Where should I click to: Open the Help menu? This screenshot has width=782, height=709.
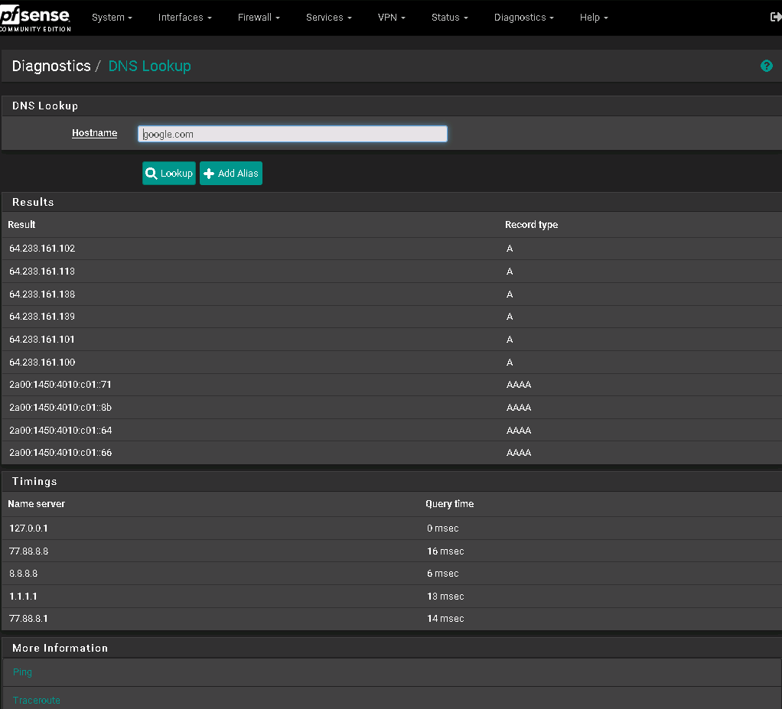coord(594,18)
